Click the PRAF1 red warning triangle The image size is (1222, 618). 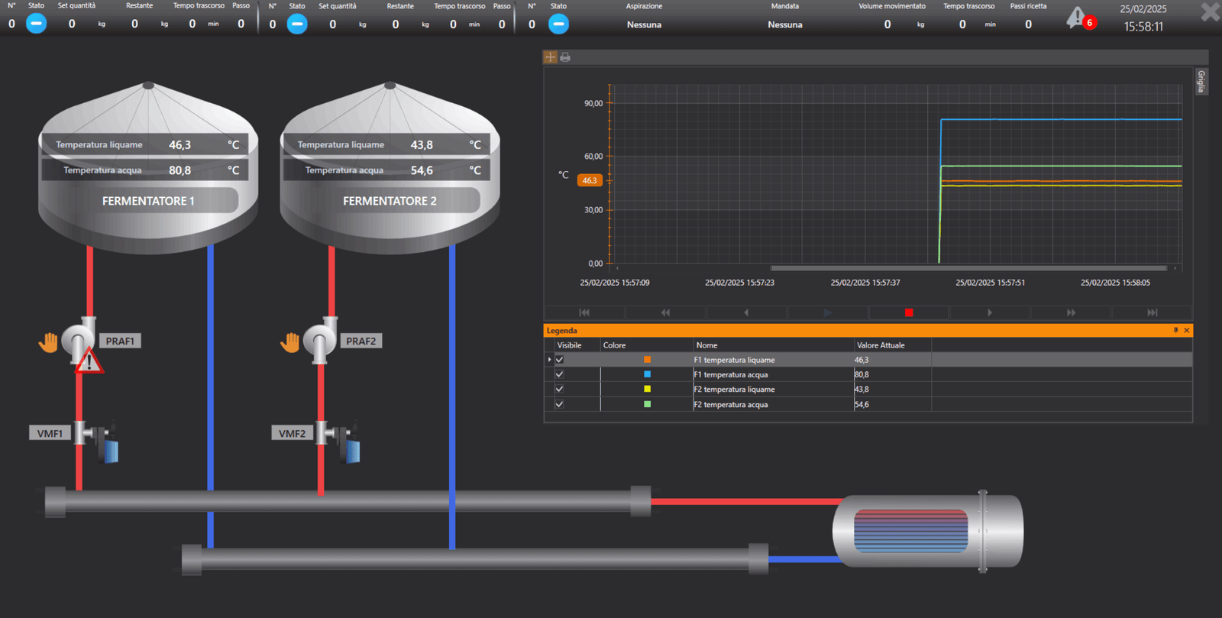[89, 361]
